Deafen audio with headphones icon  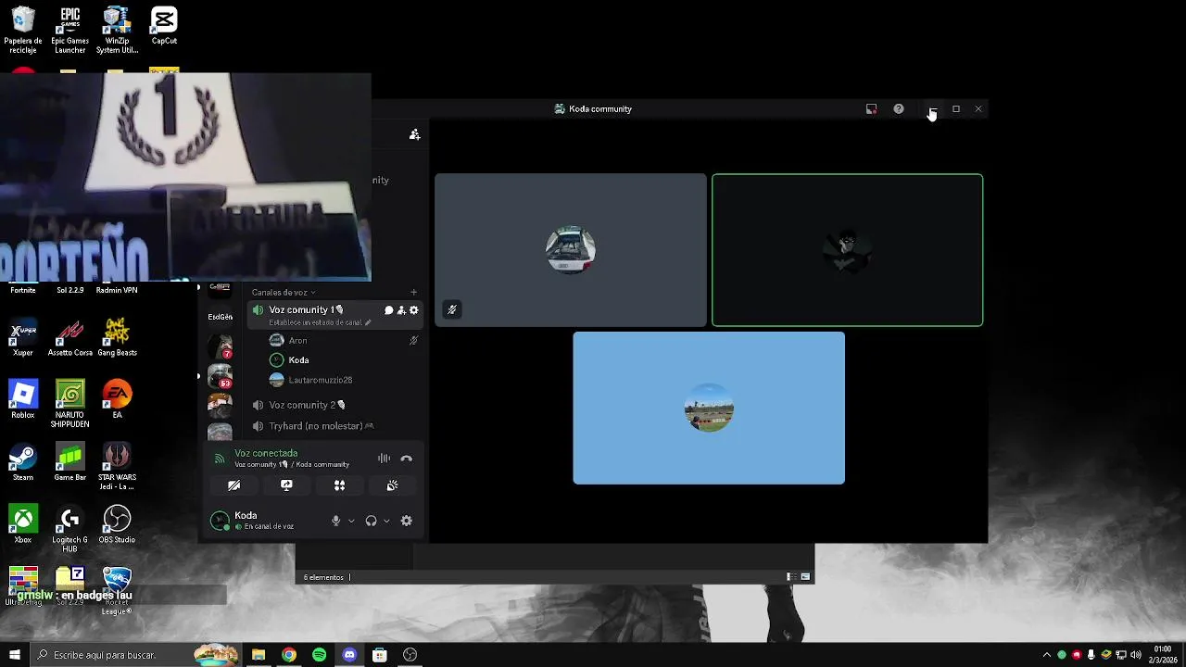[371, 521]
